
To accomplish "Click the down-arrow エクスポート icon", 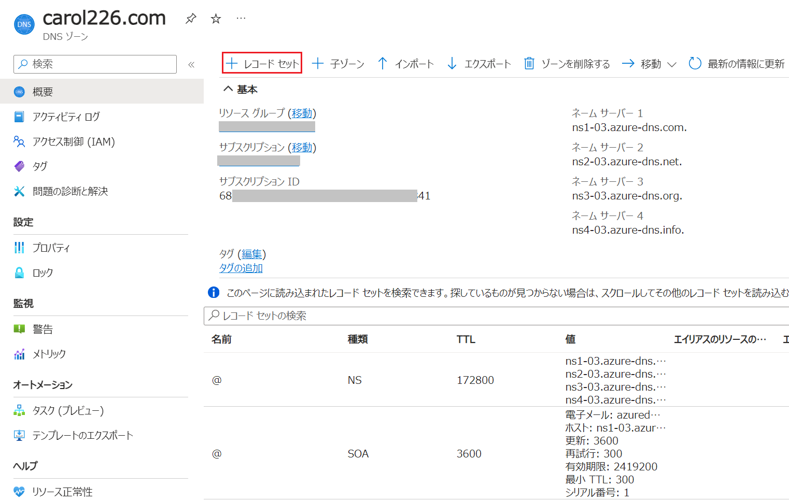I will 452,64.
